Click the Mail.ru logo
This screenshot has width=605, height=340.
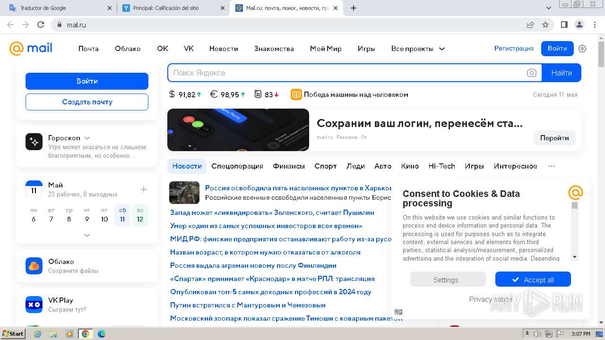coord(31,48)
